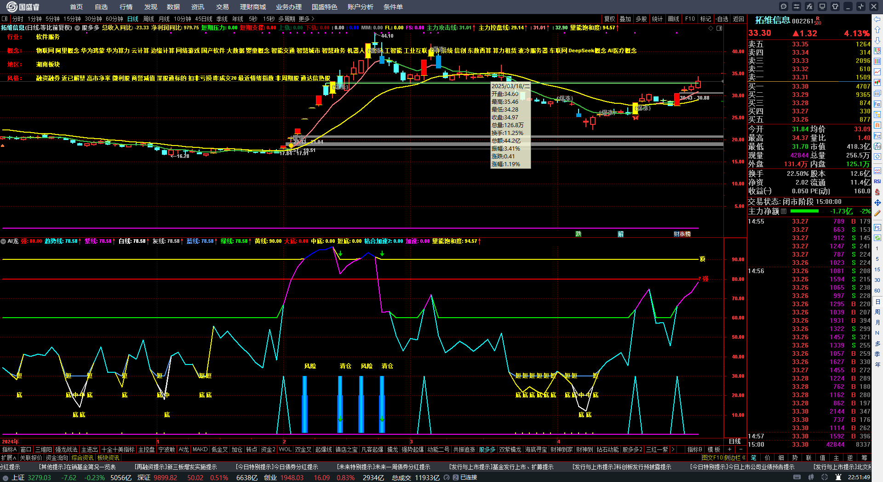Image resolution: width=883 pixels, height=482 pixels.
Task: Click the plus button next to 模板
Action: [729, 449]
